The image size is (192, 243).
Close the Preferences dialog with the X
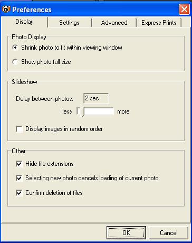pyautogui.click(x=184, y=9)
